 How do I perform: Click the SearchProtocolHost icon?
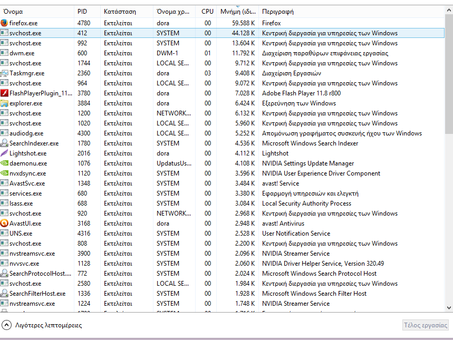4,273
